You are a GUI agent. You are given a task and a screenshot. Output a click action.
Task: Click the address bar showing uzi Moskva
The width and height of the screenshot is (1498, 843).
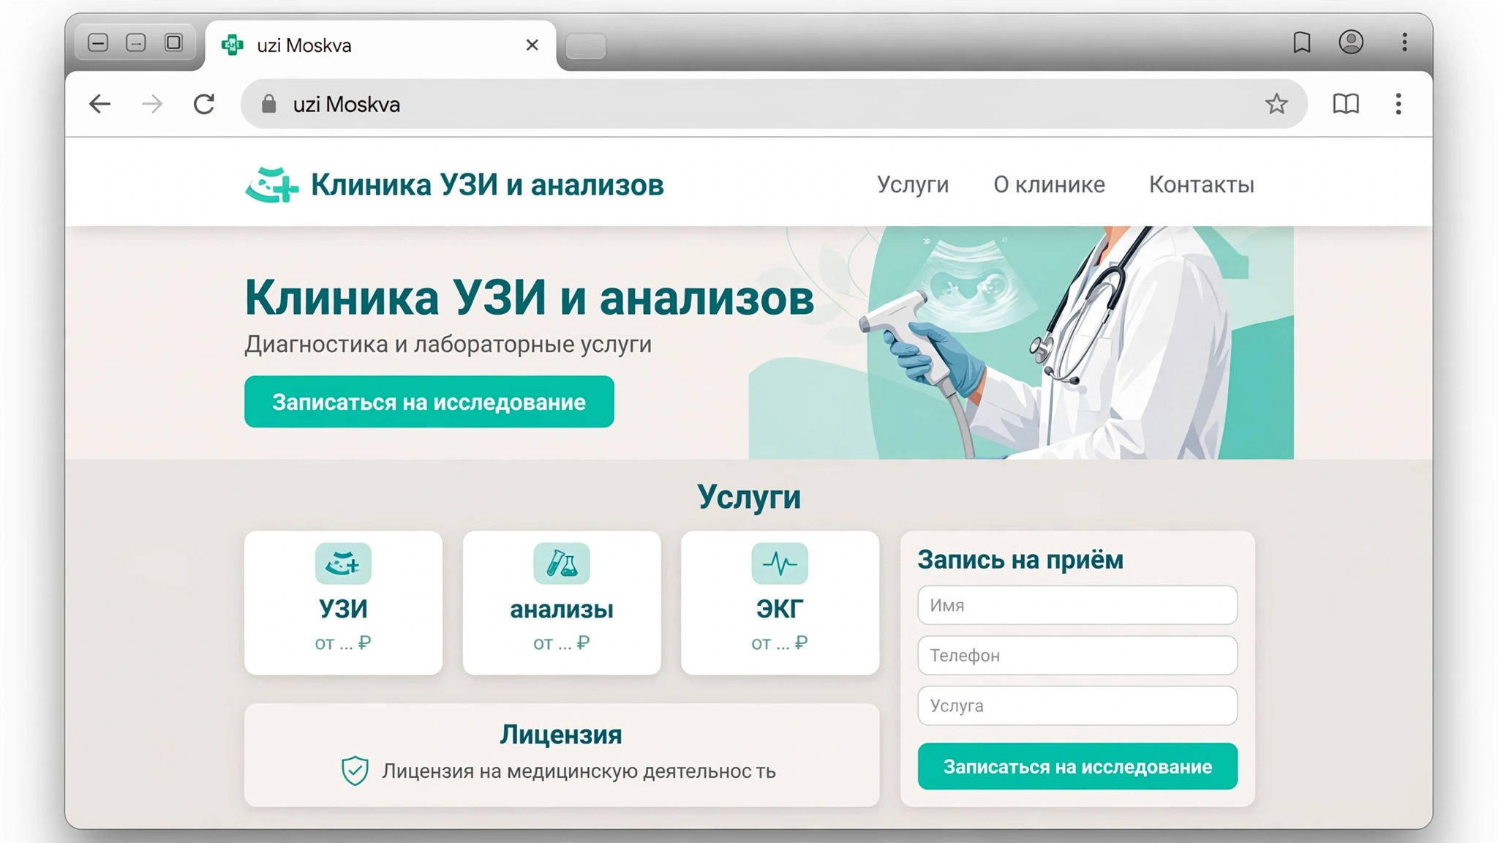pyautogui.click(x=774, y=104)
